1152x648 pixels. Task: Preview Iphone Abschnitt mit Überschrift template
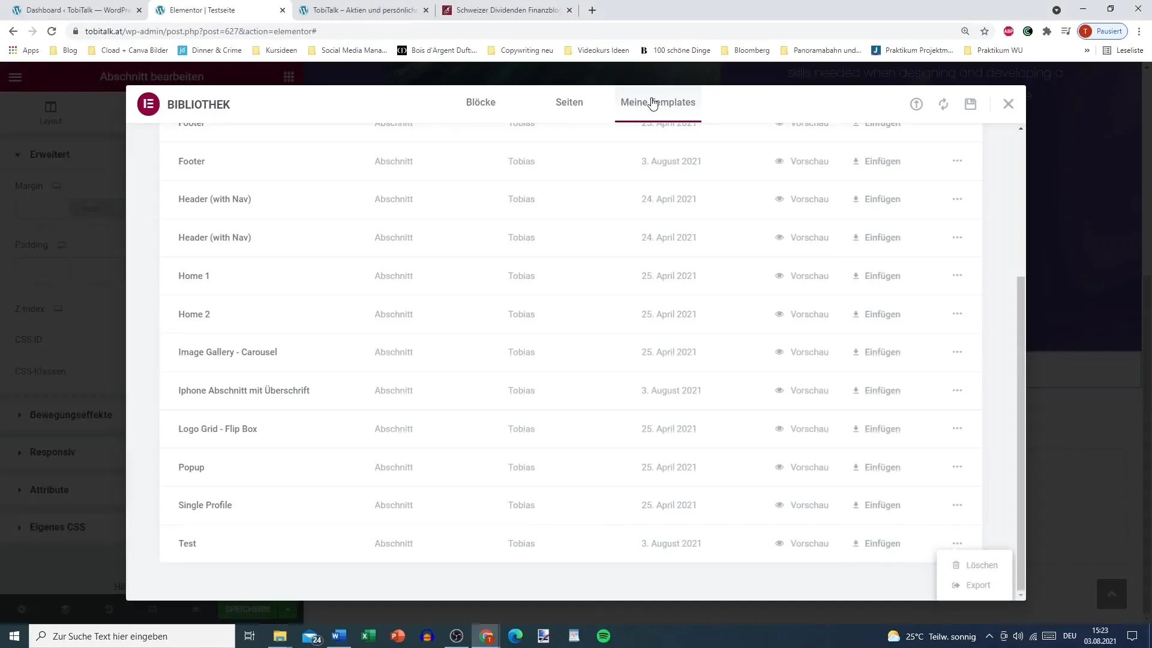tap(802, 391)
